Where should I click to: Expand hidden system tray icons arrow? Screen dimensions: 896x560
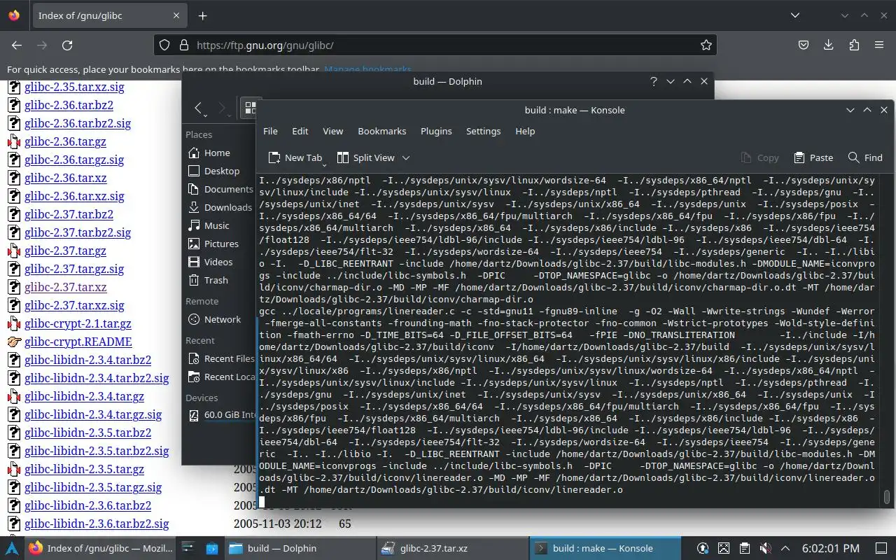(785, 548)
